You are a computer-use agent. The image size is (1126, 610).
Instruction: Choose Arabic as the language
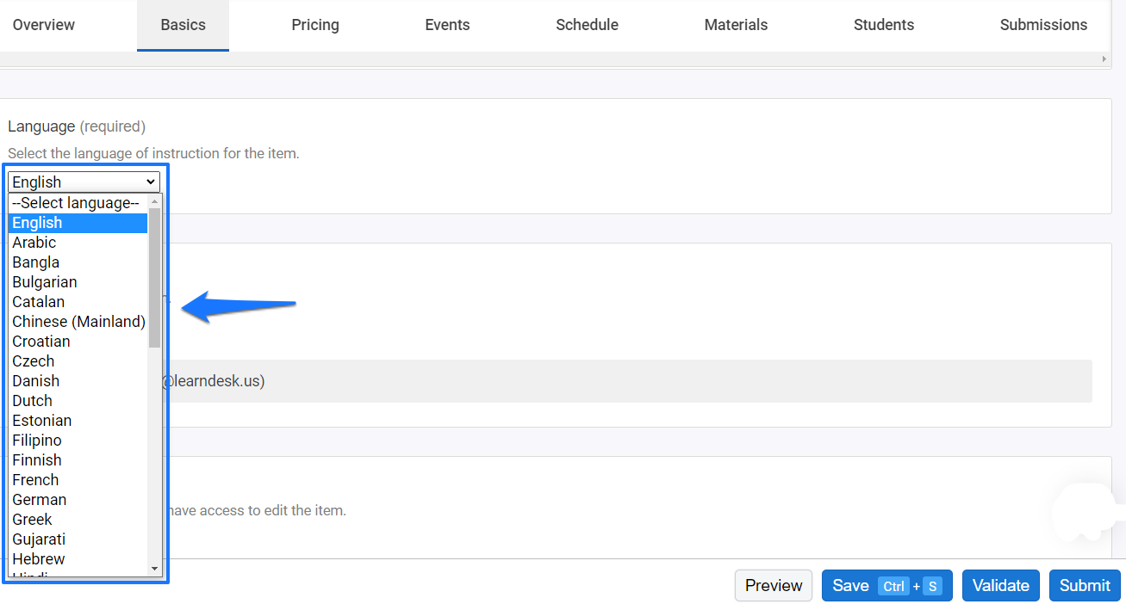(x=34, y=242)
